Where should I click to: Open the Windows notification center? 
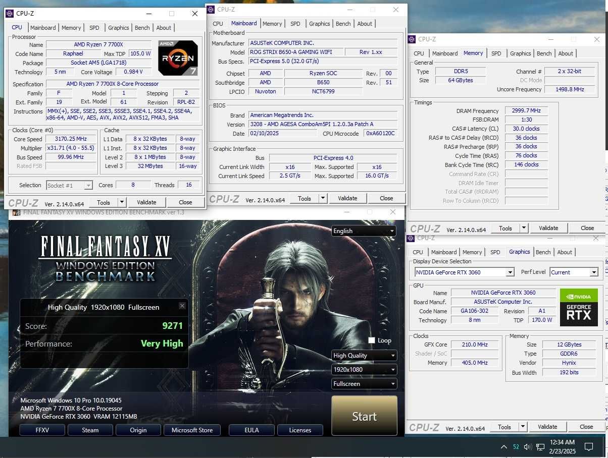588,447
